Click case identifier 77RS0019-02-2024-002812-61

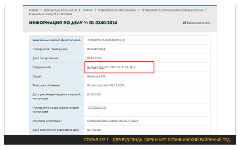pos(106,40)
